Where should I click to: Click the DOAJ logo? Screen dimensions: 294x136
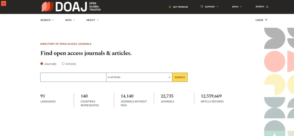pos(64,7)
